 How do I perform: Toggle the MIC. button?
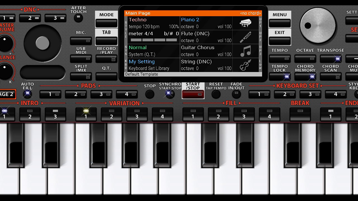tap(81, 41)
